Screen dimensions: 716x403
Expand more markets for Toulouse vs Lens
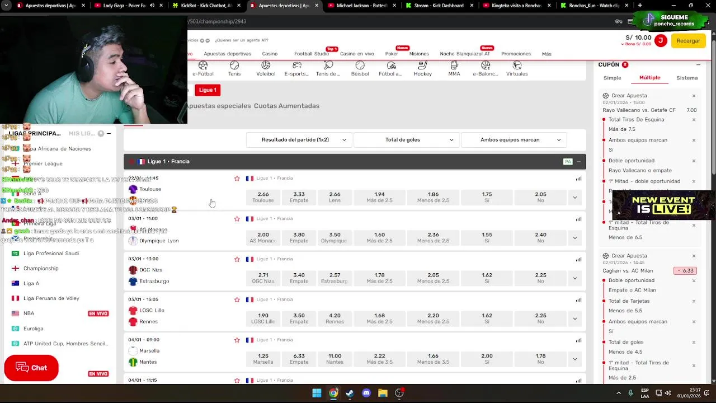pyautogui.click(x=574, y=197)
